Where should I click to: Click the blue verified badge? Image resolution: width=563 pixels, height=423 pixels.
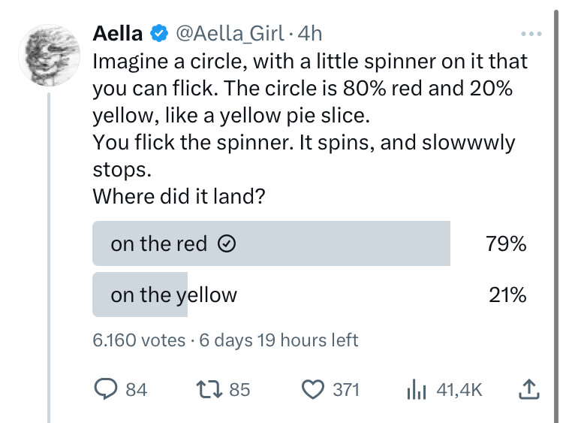(159, 33)
